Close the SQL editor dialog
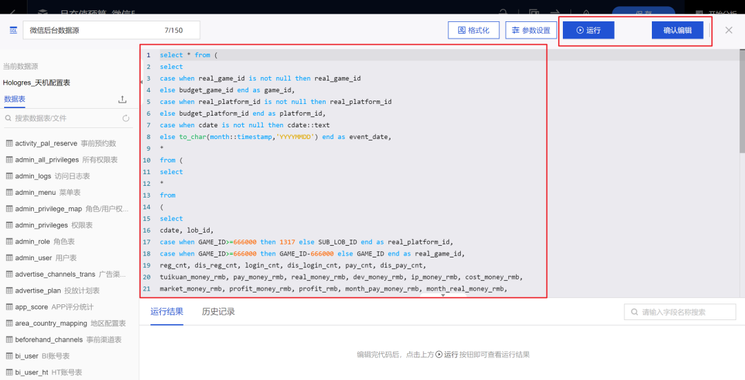The width and height of the screenshot is (745, 380). [x=729, y=30]
